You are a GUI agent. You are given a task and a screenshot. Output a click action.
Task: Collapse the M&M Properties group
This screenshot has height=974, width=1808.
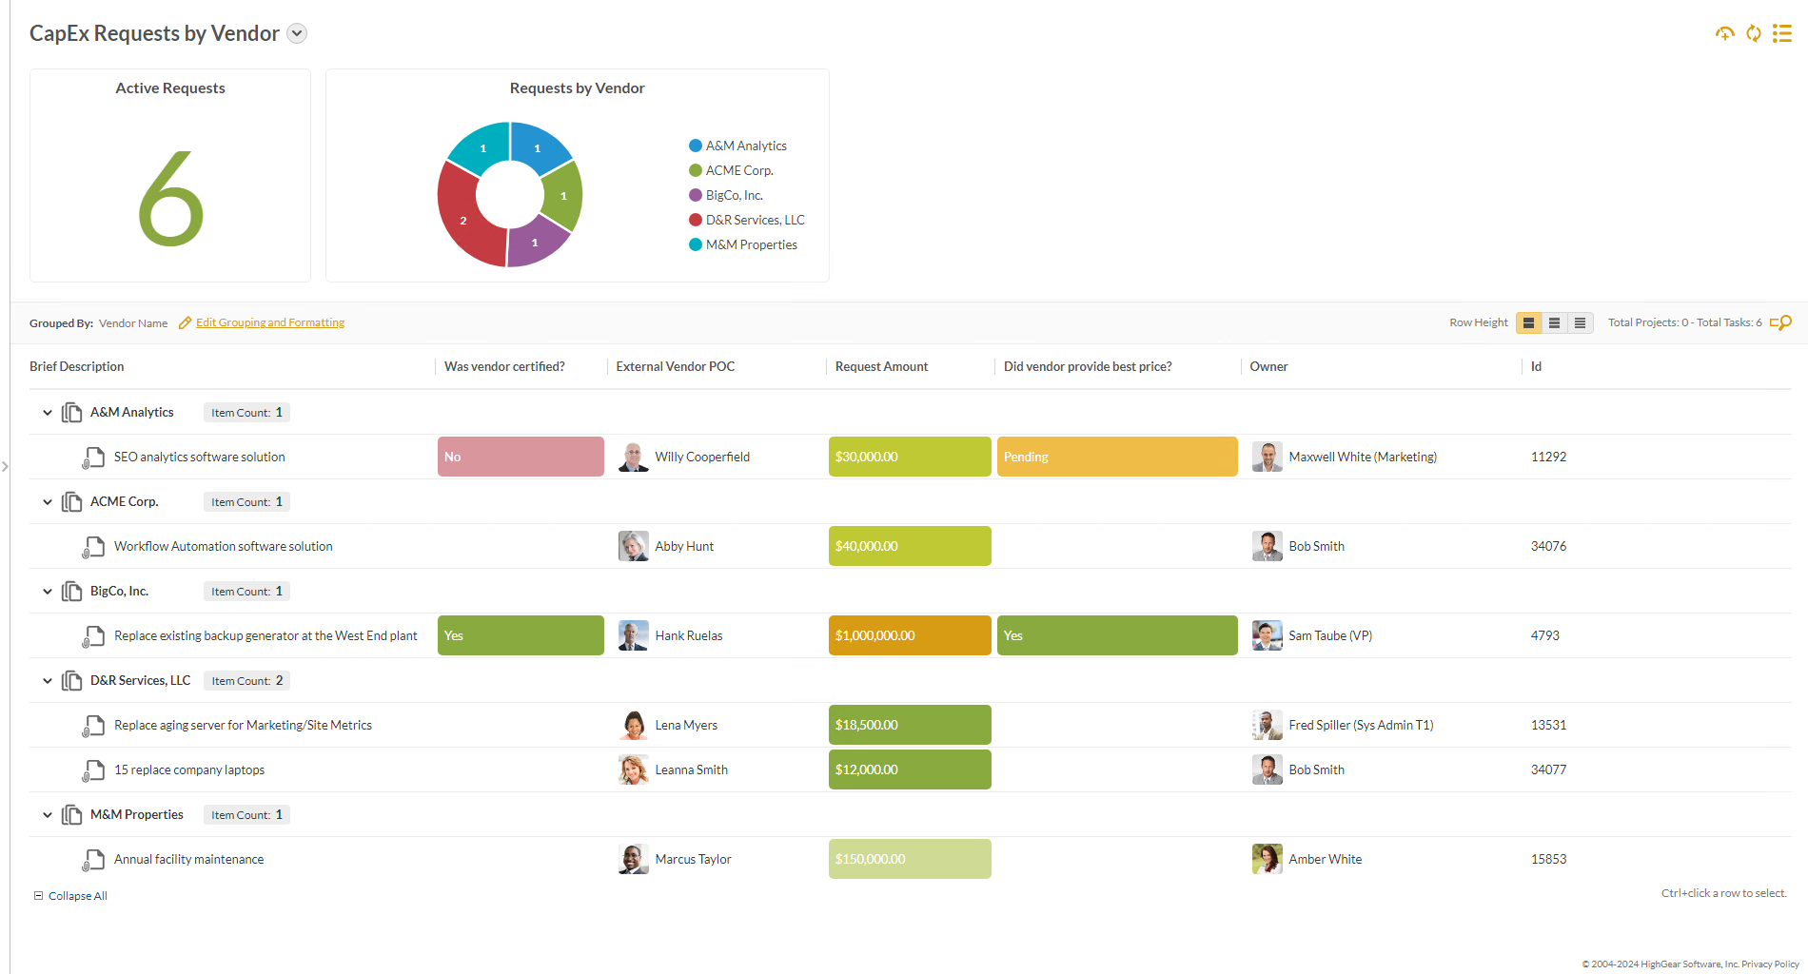[x=48, y=815]
